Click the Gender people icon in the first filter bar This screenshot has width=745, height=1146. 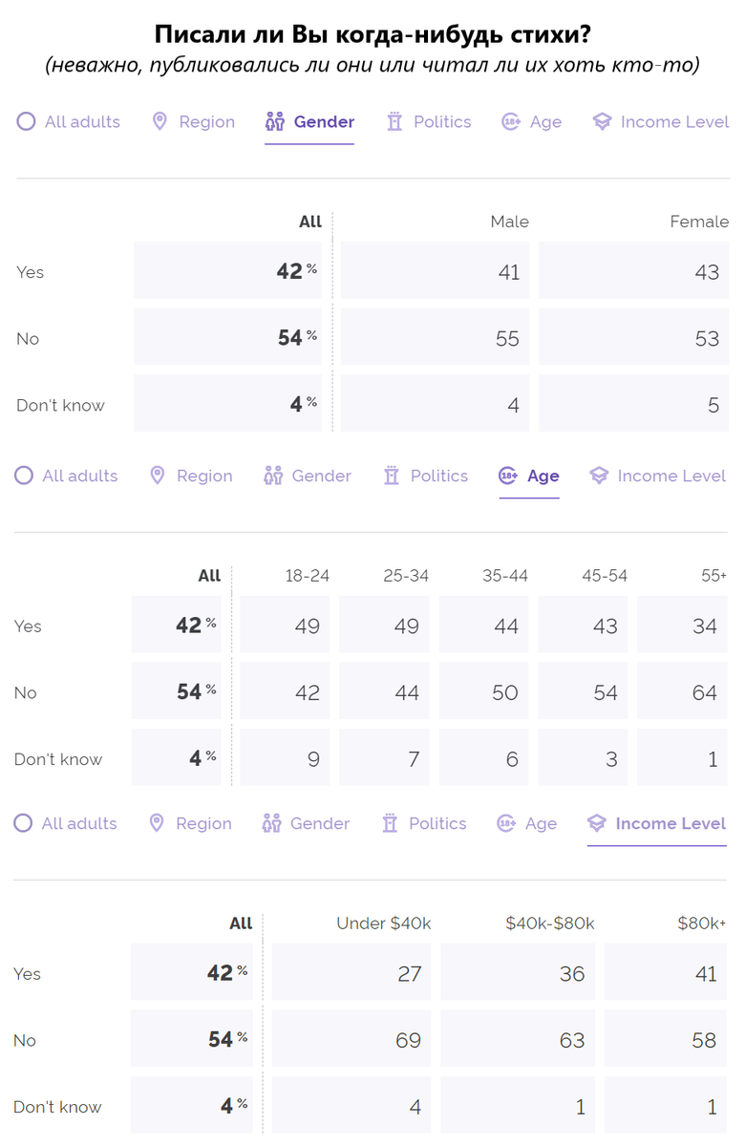pyautogui.click(x=275, y=121)
